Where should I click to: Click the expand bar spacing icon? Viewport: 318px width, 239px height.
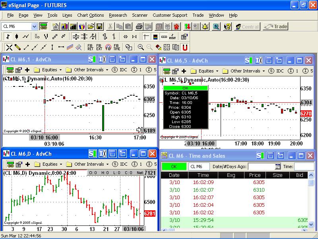point(126,37)
